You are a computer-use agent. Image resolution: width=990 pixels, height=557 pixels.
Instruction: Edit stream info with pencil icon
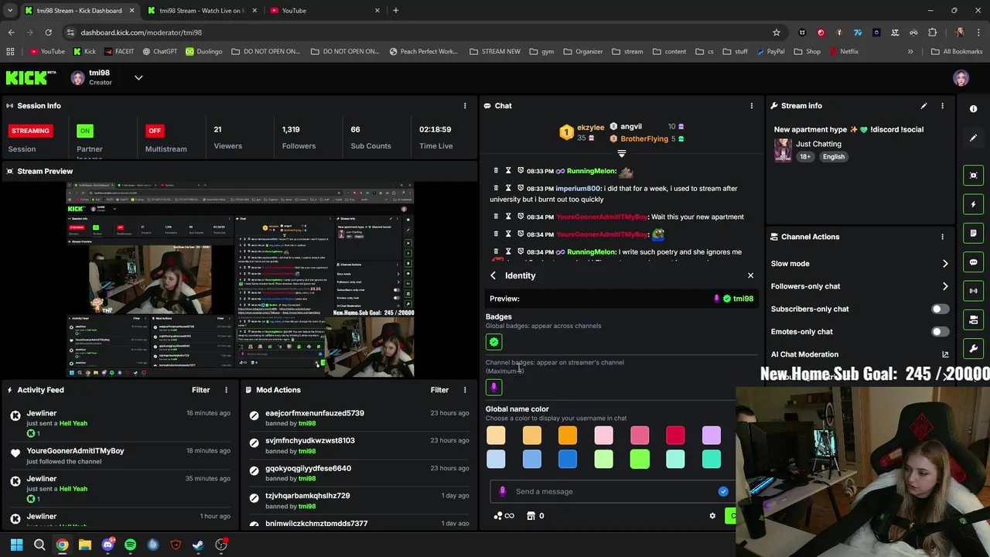point(923,106)
